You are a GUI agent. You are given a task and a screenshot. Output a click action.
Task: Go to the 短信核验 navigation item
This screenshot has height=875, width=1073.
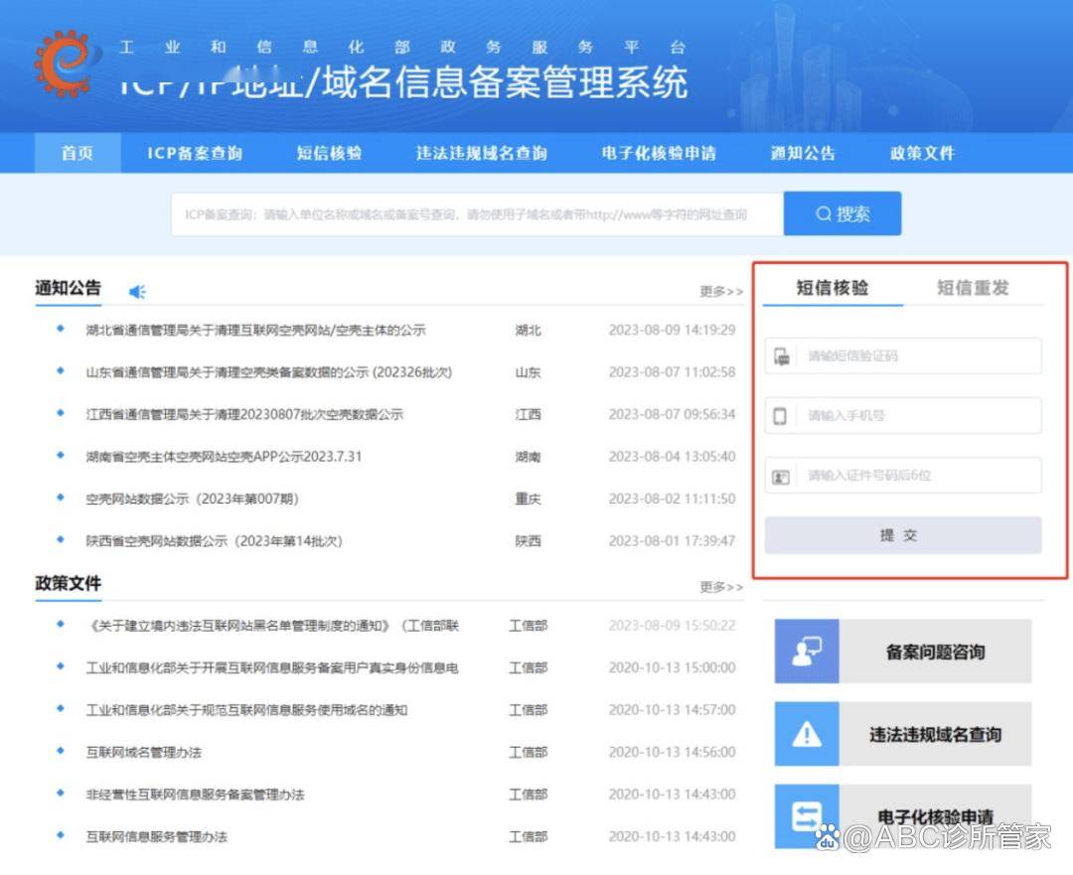[329, 153]
